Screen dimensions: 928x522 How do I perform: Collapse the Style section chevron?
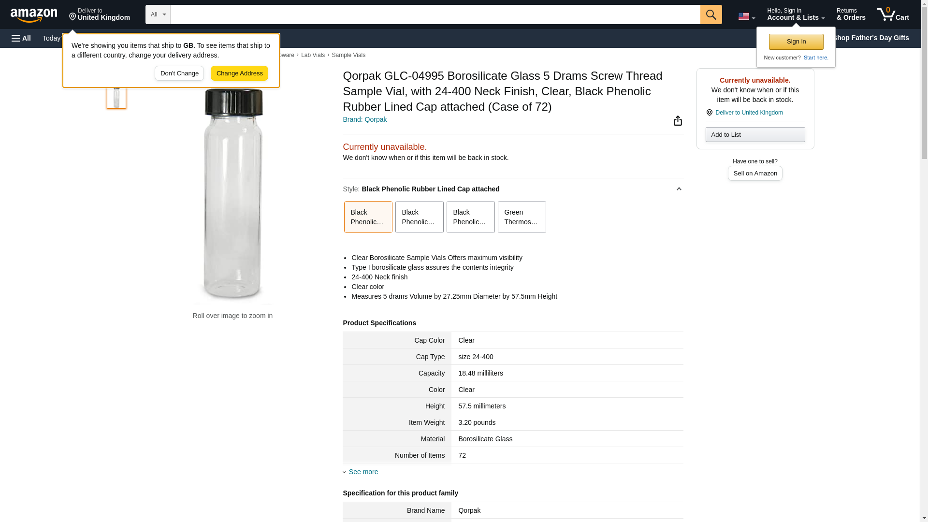coord(679,189)
